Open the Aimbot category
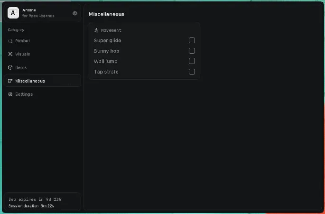The image size is (325, 214). tap(23, 41)
